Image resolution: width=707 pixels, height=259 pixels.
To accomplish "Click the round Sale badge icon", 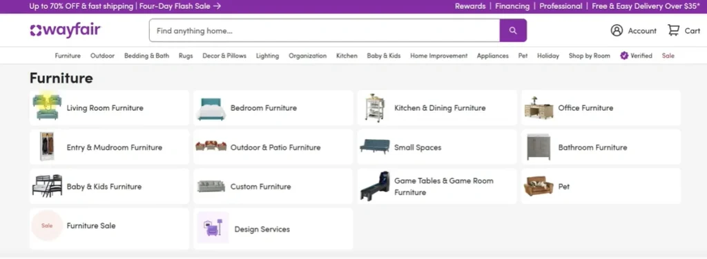I will 47,226.
